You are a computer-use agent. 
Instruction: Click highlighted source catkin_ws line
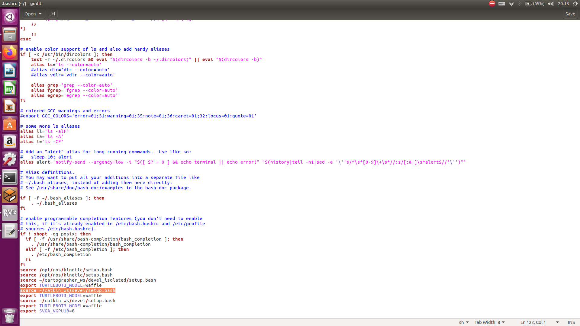(68, 290)
